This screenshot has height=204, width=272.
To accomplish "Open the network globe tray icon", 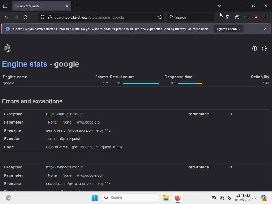I will tap(222, 198).
